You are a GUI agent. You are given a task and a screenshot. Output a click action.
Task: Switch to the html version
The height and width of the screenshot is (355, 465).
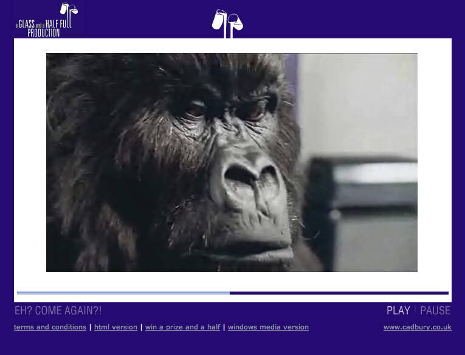[115, 327]
